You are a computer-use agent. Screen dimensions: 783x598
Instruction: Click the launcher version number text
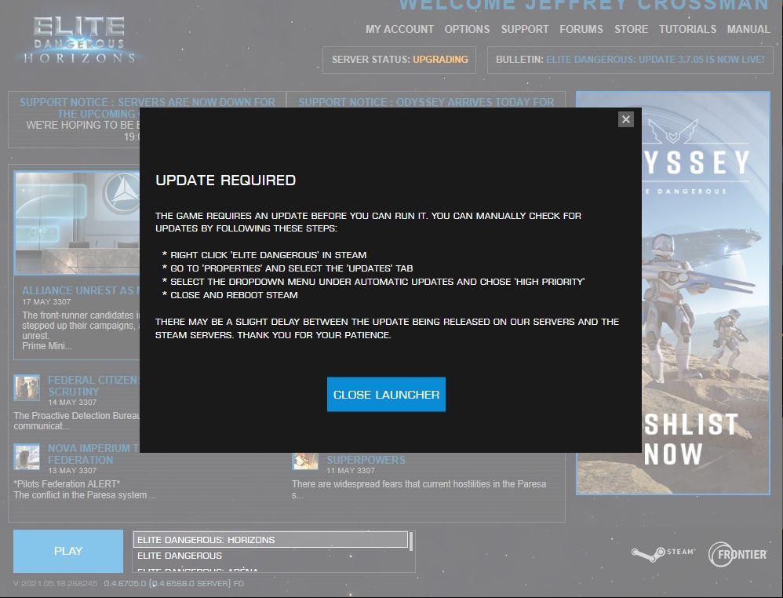(x=129, y=584)
